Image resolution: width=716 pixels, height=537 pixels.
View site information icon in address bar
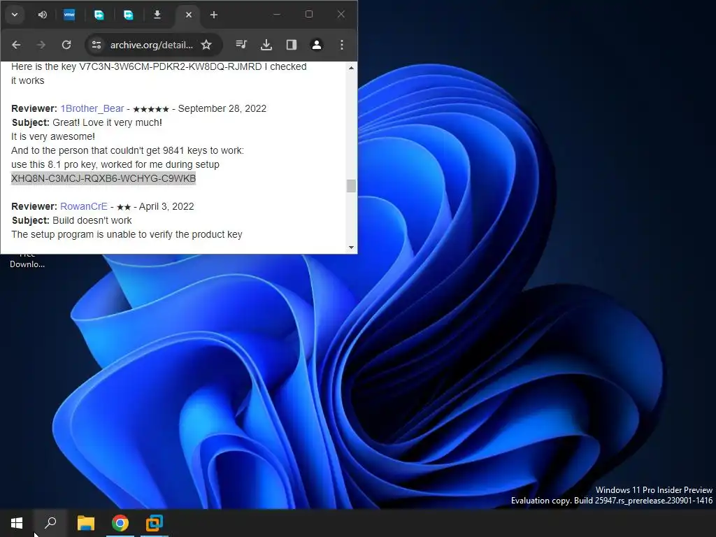pos(96,45)
